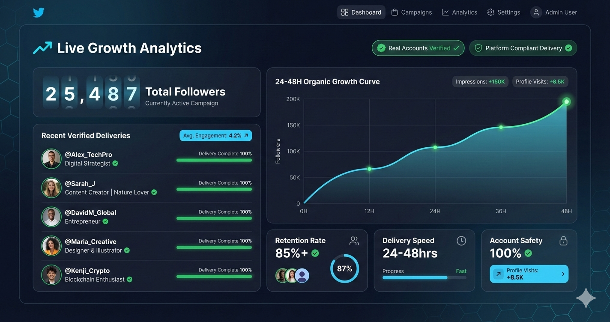This screenshot has width=610, height=322.
Task: Open the @Alex_TechPro profile avatar
Action: tap(51, 159)
